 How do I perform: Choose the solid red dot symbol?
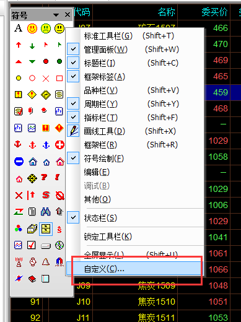[x=46, y=61]
